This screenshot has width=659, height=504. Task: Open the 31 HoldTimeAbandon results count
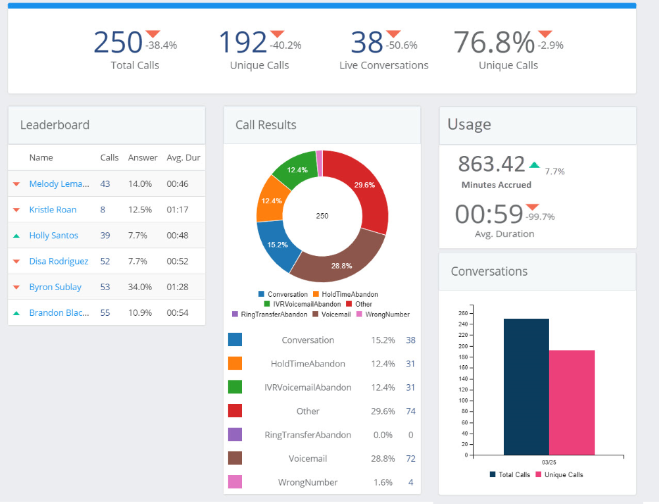(410, 364)
